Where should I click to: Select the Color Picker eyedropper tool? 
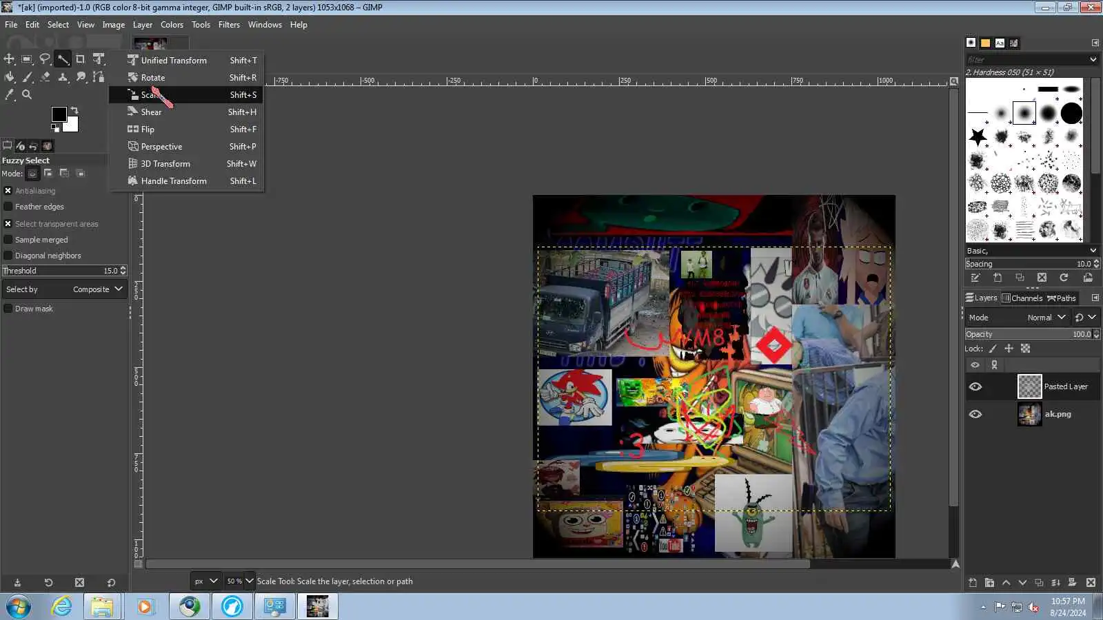coord(9,95)
